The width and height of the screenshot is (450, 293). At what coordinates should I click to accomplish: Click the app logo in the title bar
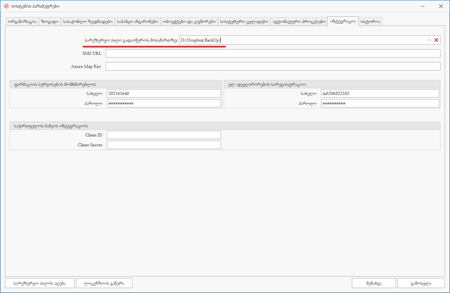click(x=6, y=6)
